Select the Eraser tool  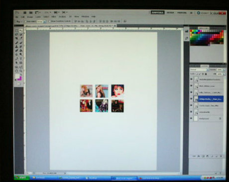16,51
